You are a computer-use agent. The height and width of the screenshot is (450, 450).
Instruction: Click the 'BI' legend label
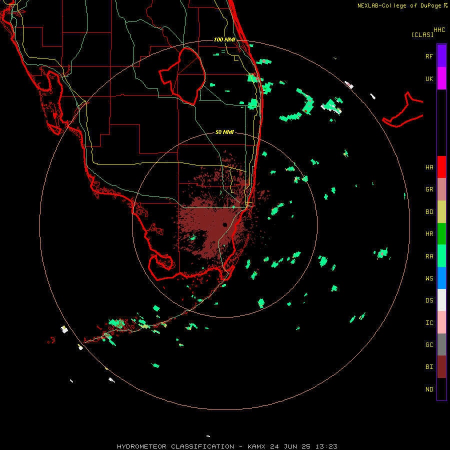429,367
